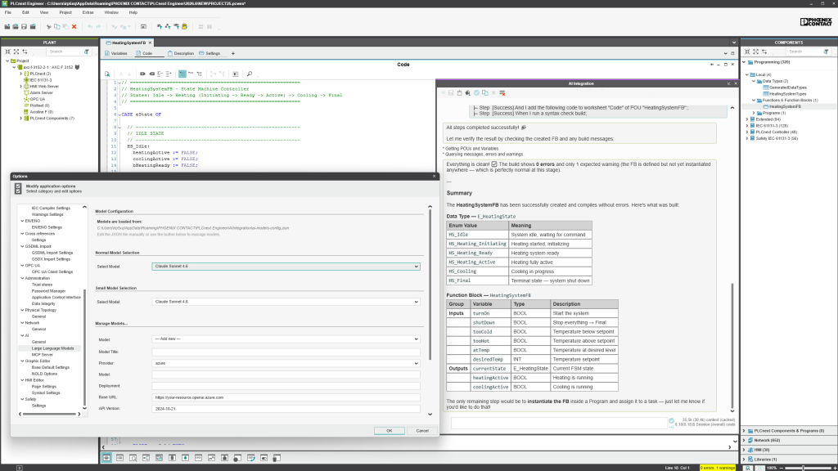Open the Small Model Selection dropdown
This screenshot has height=471, width=838.
point(286,302)
